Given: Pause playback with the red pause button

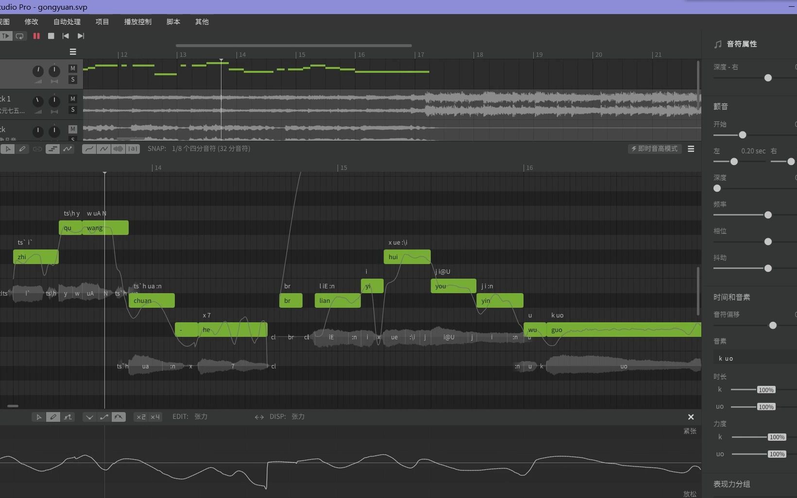Looking at the screenshot, I should point(36,36).
